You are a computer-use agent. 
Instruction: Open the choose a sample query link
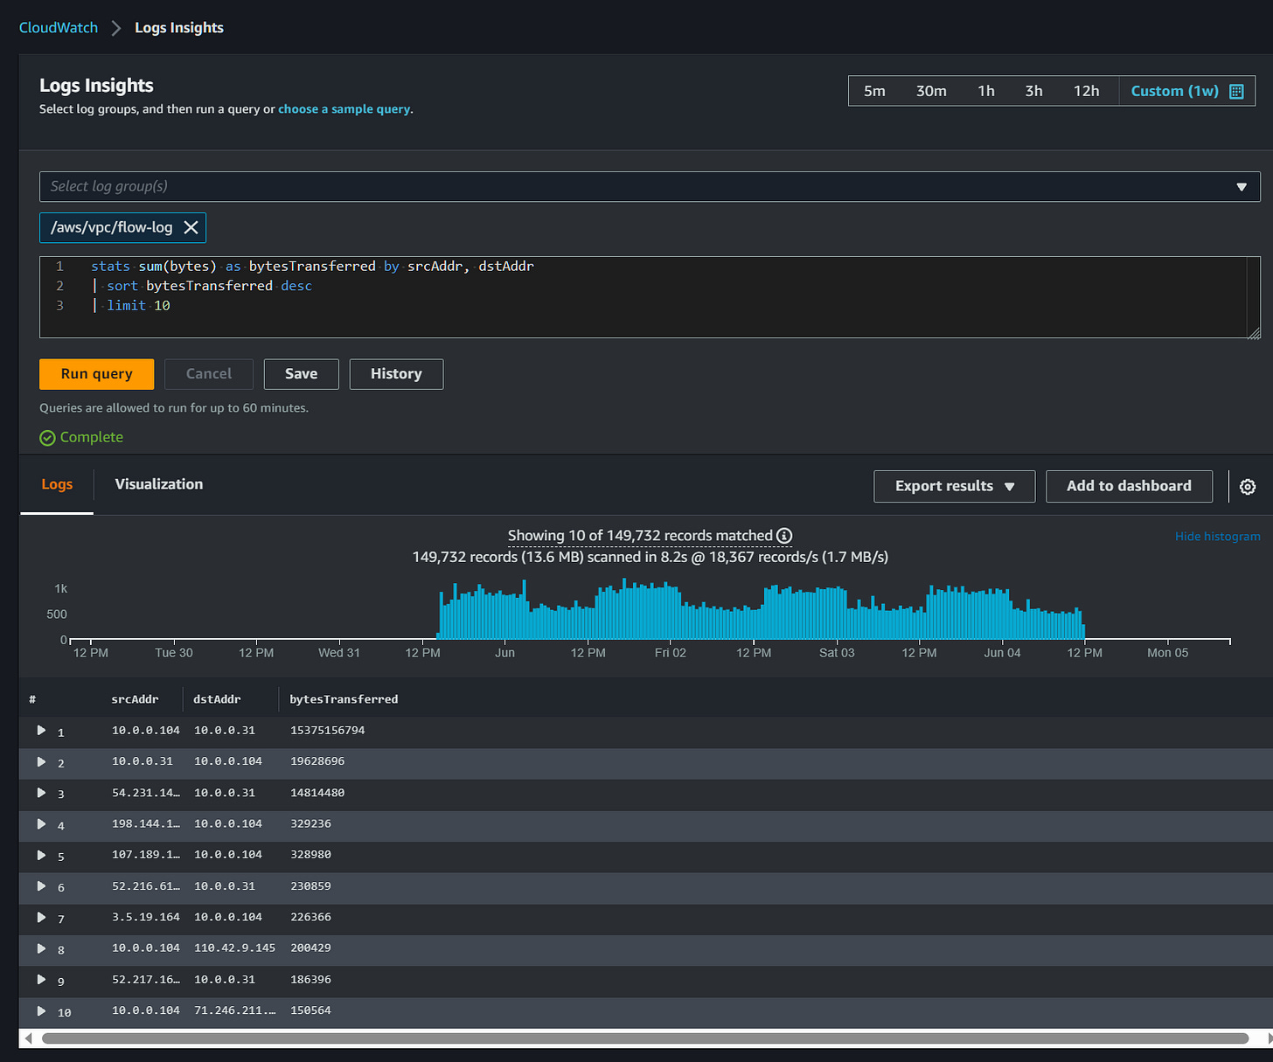pyautogui.click(x=344, y=109)
